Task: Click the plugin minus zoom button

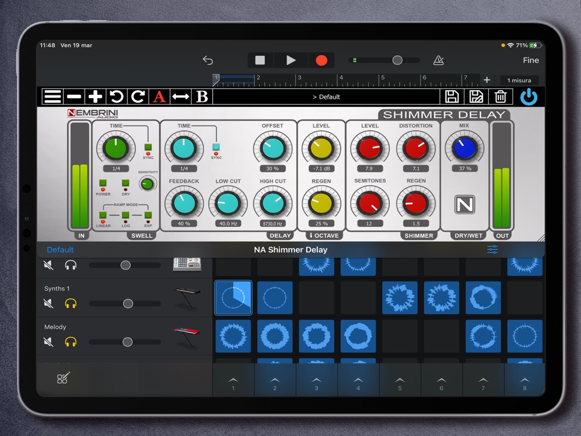Action: pyautogui.click(x=74, y=97)
